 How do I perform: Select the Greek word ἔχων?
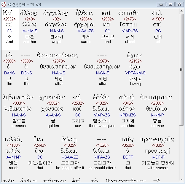[x=134, y=55]
